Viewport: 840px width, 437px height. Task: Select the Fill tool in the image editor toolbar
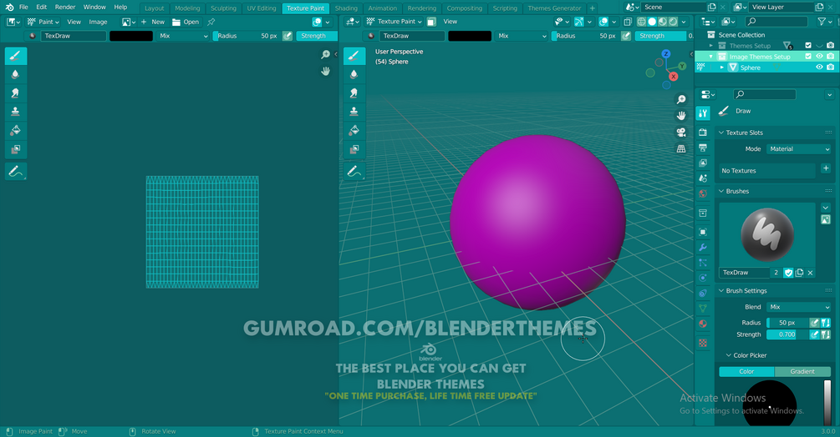click(16, 130)
